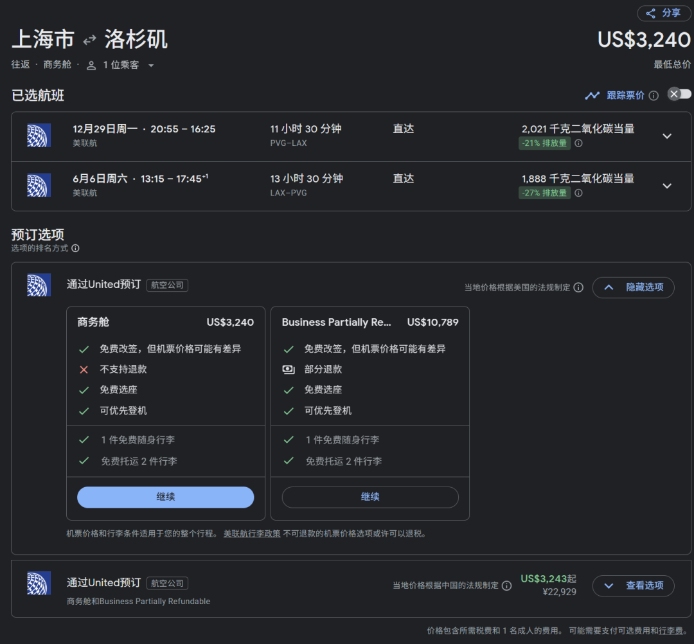The width and height of the screenshot is (694, 644).
Task: Click info icon next to 选项的排名方式
Action: [x=75, y=248]
